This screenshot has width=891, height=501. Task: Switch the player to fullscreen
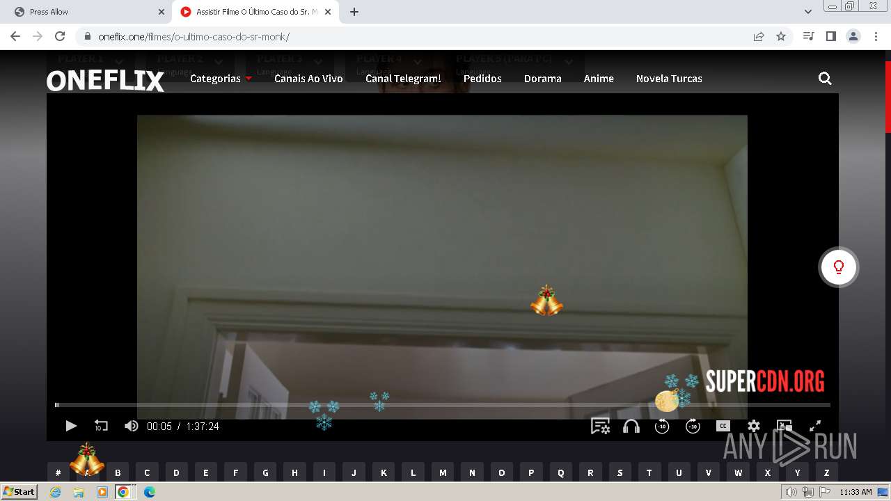click(815, 426)
